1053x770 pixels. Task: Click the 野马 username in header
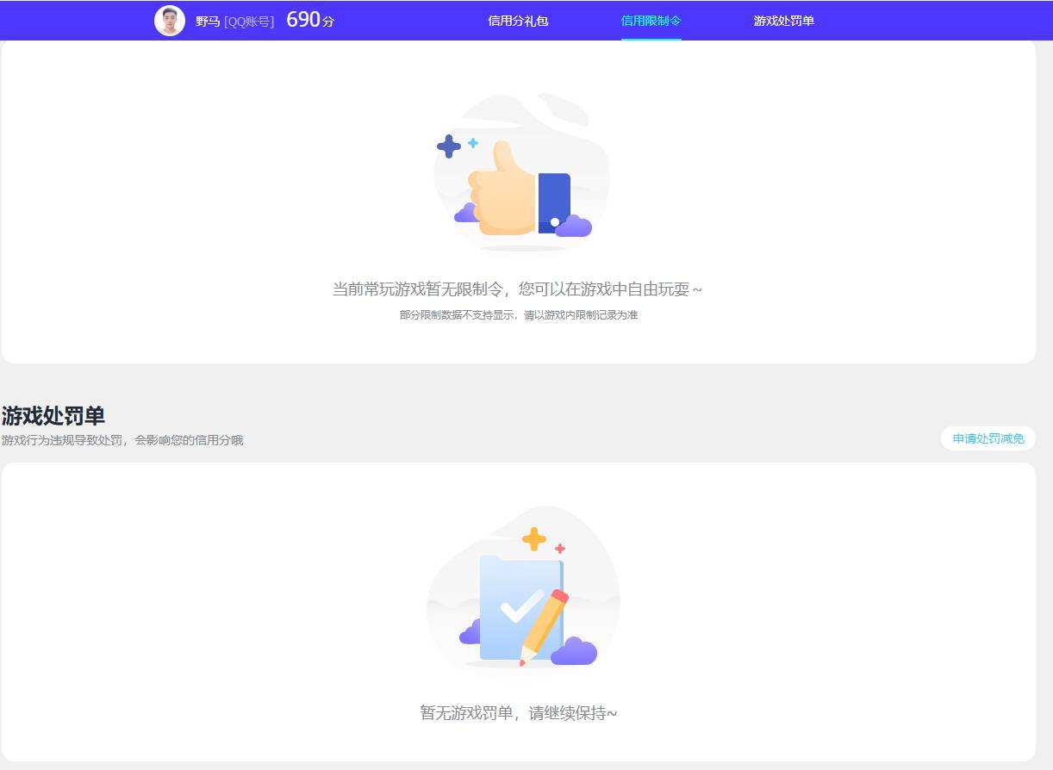(x=208, y=22)
